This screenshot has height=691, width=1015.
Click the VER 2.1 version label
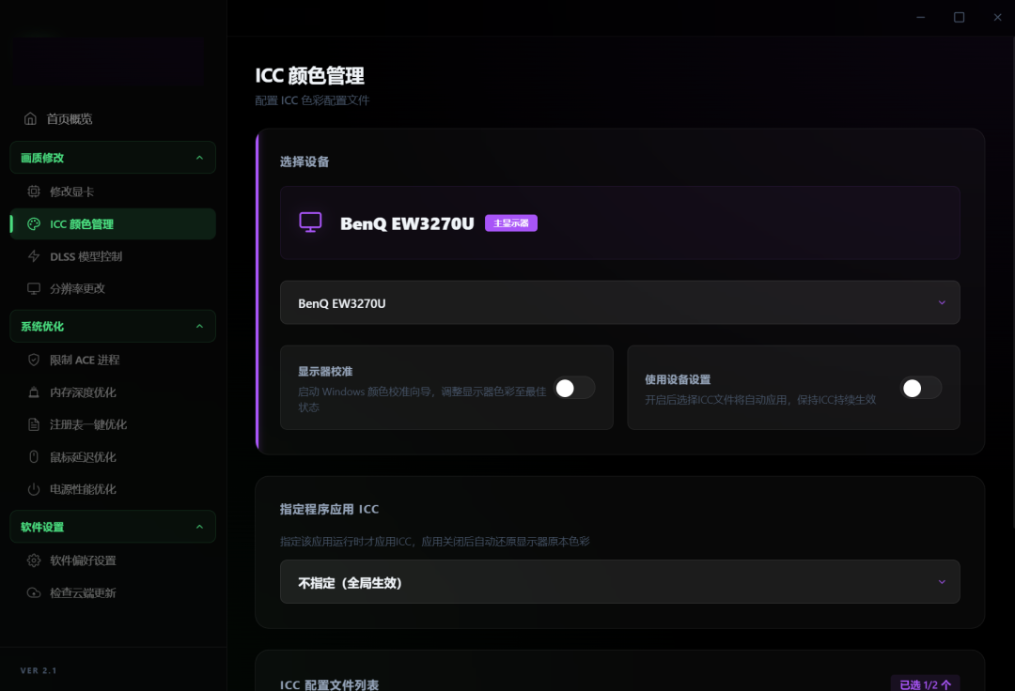[39, 670]
